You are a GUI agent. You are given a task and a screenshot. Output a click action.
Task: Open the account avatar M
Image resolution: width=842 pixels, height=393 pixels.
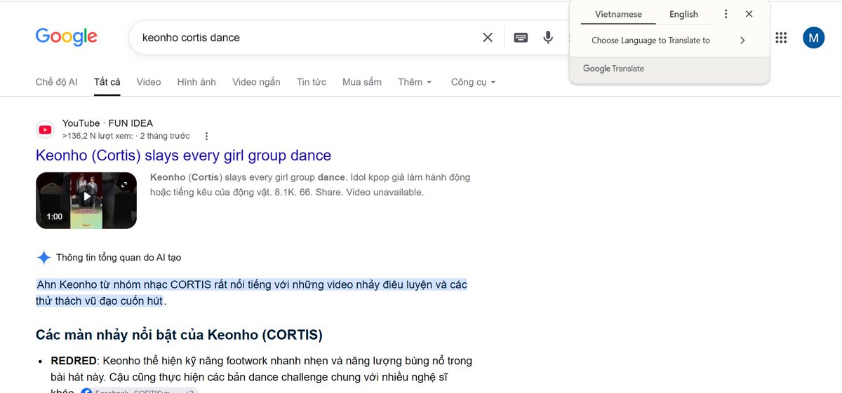pyautogui.click(x=813, y=38)
